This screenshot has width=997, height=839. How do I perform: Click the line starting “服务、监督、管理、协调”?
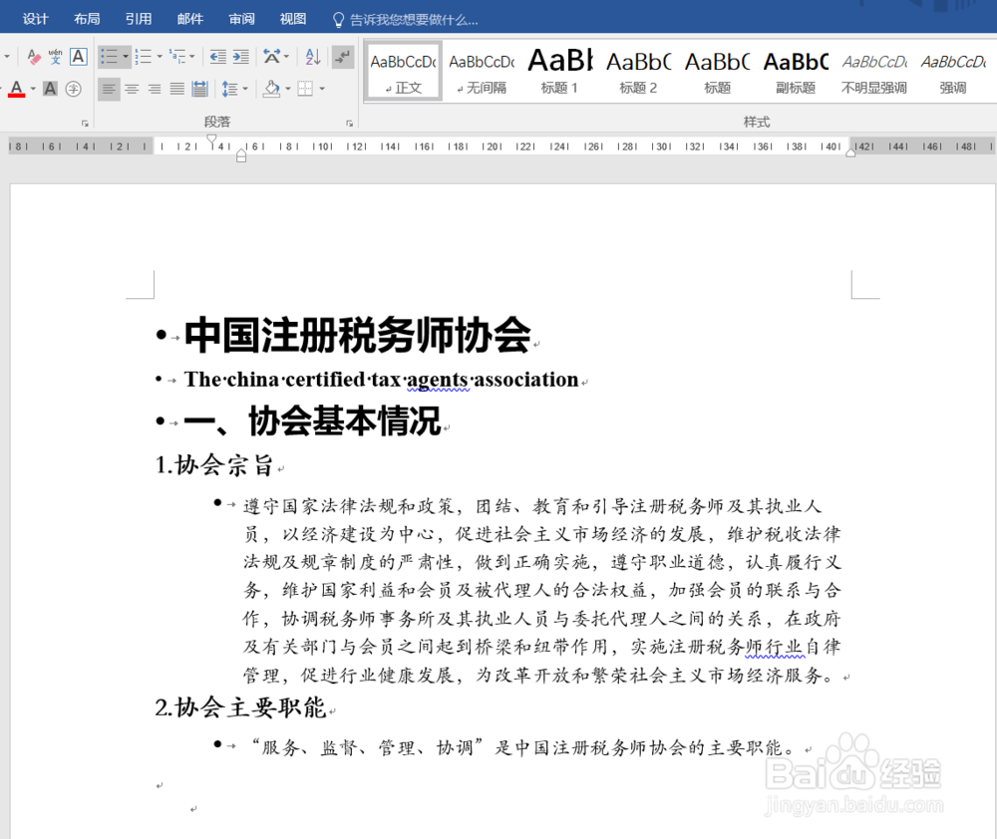point(521,747)
